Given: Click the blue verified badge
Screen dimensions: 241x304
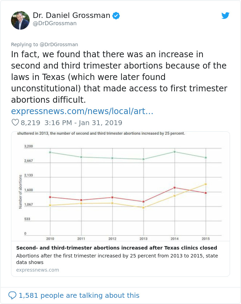Looking at the screenshot, I should coord(116,16).
